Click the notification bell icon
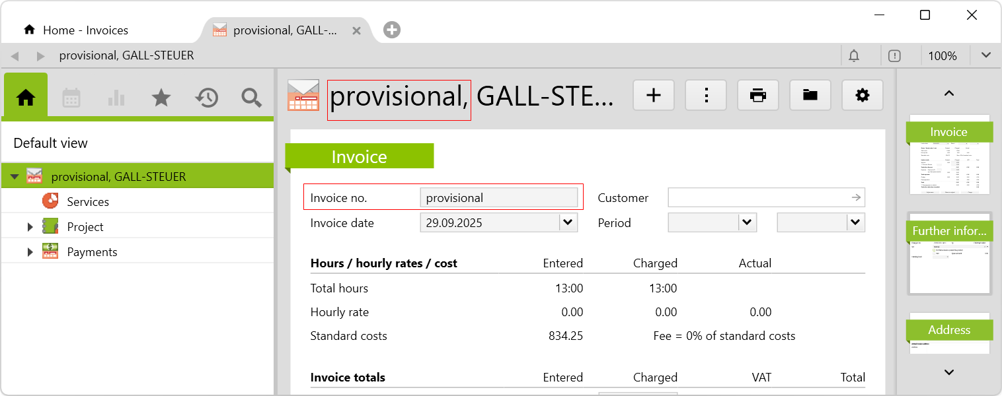 click(x=854, y=56)
